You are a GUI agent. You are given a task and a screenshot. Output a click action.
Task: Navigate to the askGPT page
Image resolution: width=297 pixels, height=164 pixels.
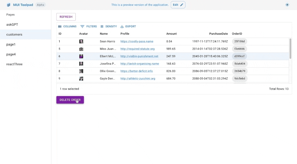pyautogui.click(x=12, y=25)
